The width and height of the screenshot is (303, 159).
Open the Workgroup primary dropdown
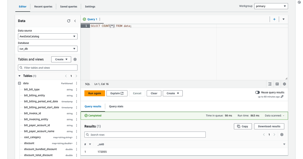point(271,6)
